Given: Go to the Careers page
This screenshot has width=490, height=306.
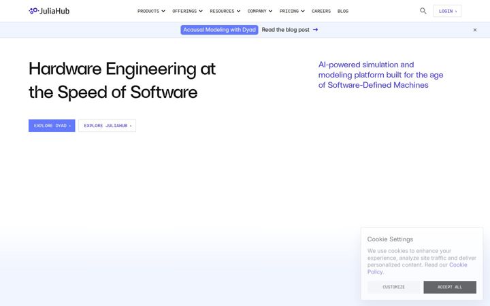Looking at the screenshot, I should pos(321,12).
